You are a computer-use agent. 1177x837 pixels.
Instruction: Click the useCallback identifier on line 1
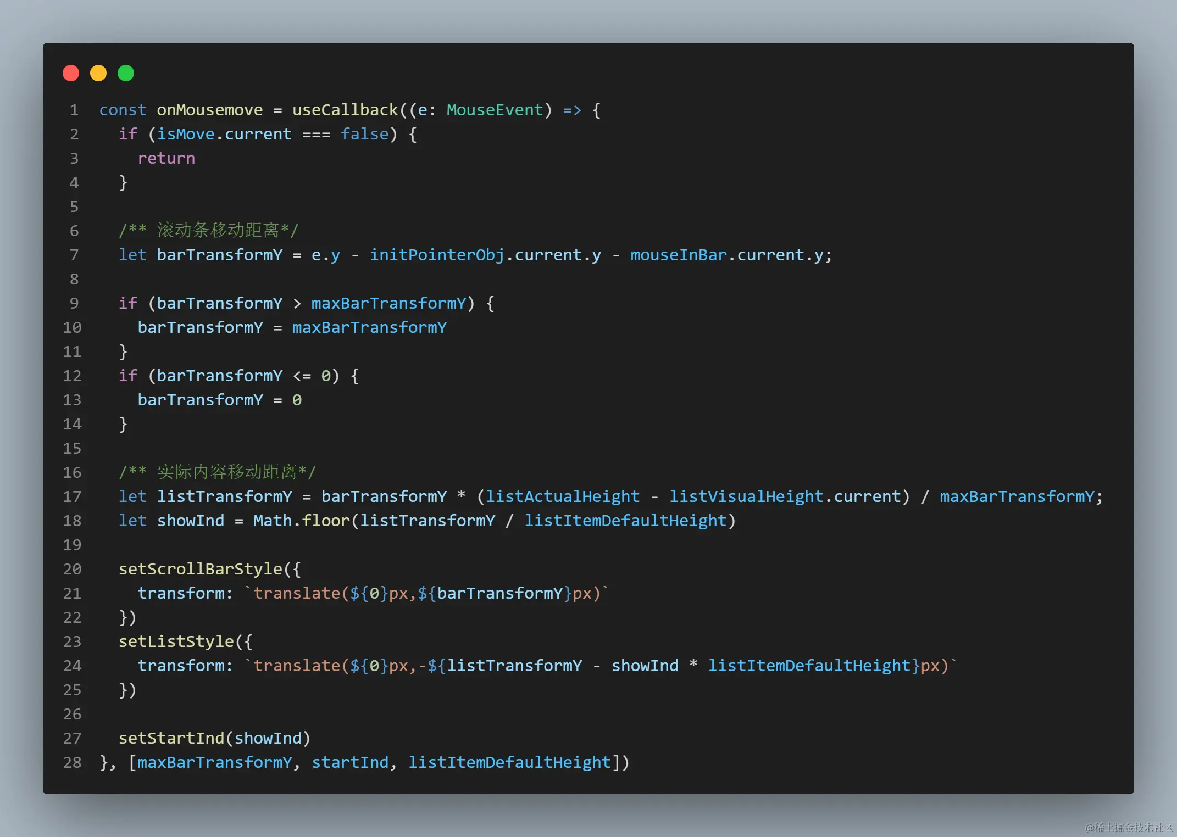click(x=345, y=110)
